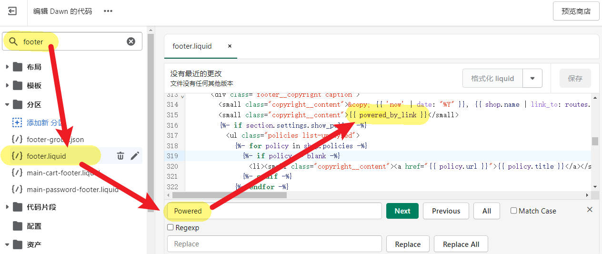Toggle the Match Case checkbox
Viewport: 602px width, 254px height.
coord(513,211)
